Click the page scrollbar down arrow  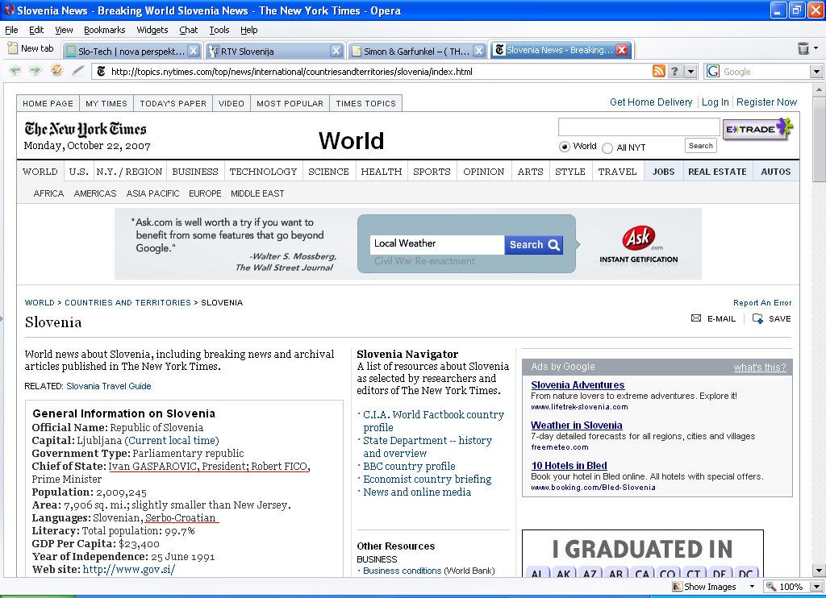click(x=819, y=570)
